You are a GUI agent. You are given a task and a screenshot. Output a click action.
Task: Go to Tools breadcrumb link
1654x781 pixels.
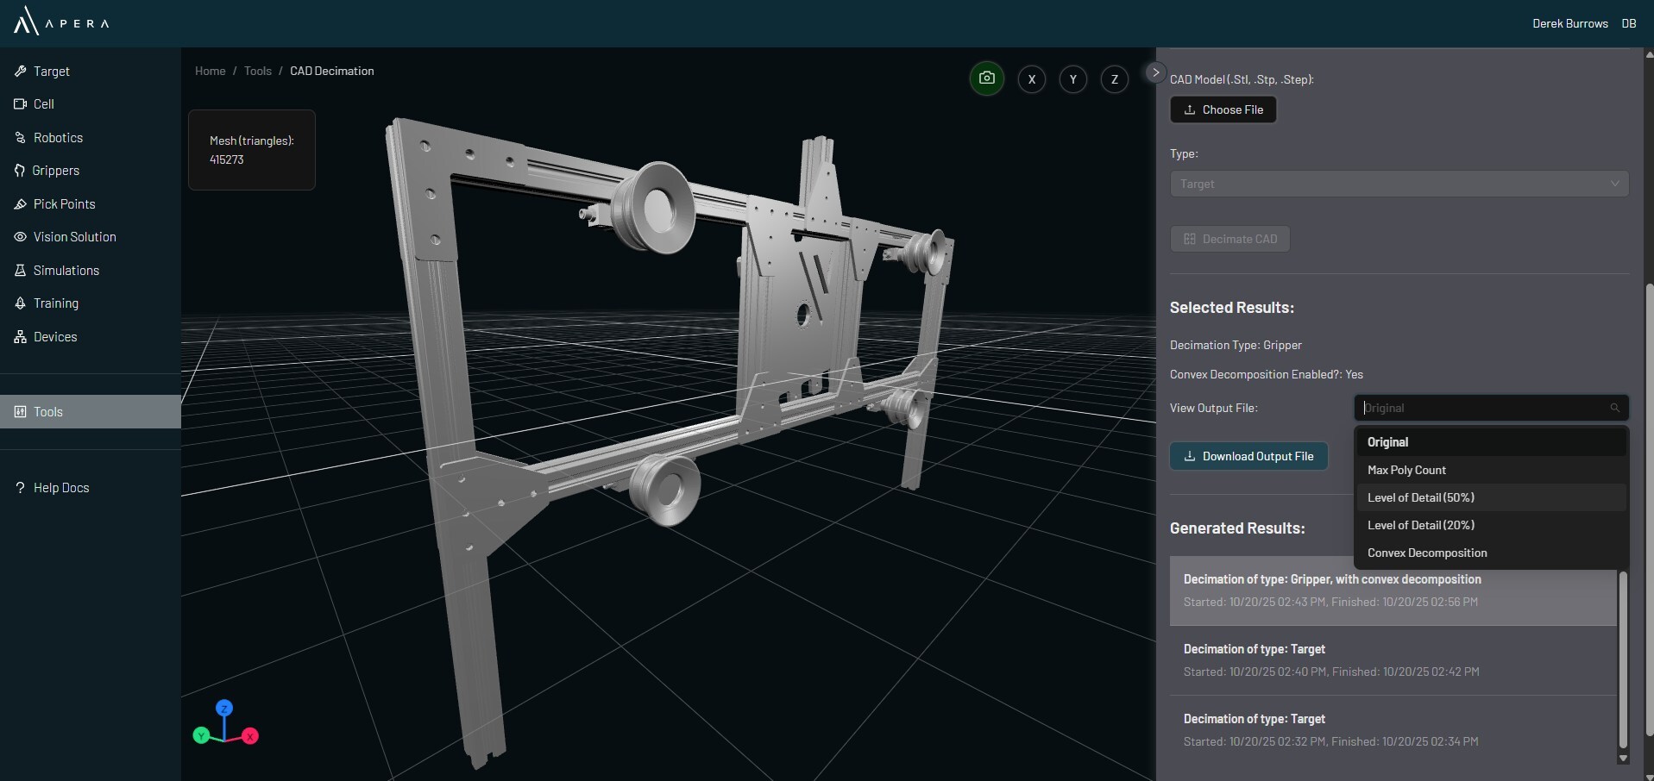point(258,72)
